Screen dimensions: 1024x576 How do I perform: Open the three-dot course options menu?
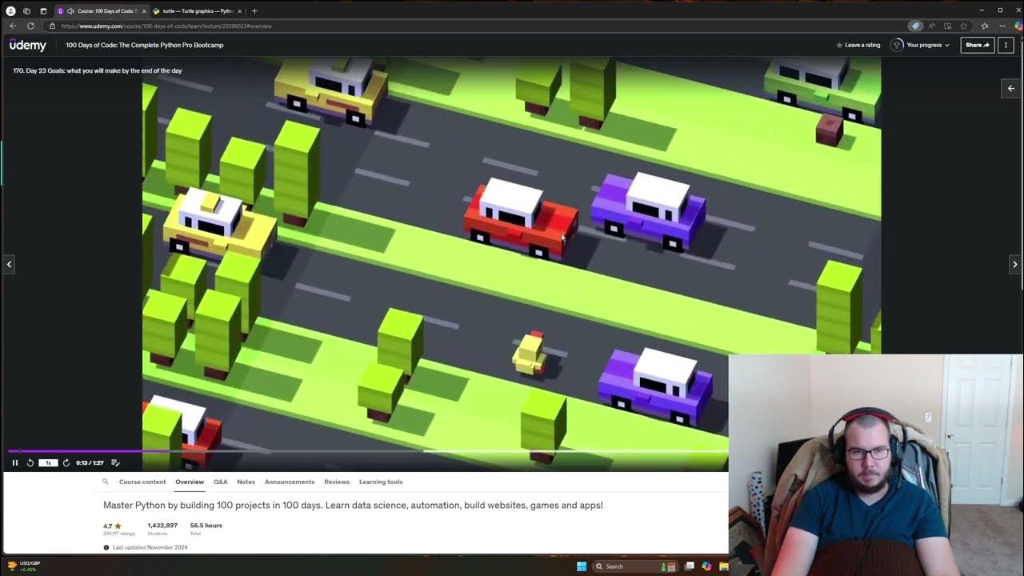(x=1006, y=45)
